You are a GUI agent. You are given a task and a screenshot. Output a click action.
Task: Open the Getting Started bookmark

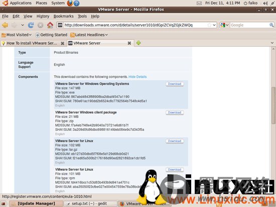(51, 35)
